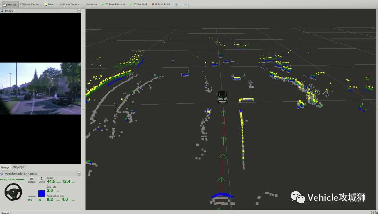Select the Publish Point tool

[161, 4]
